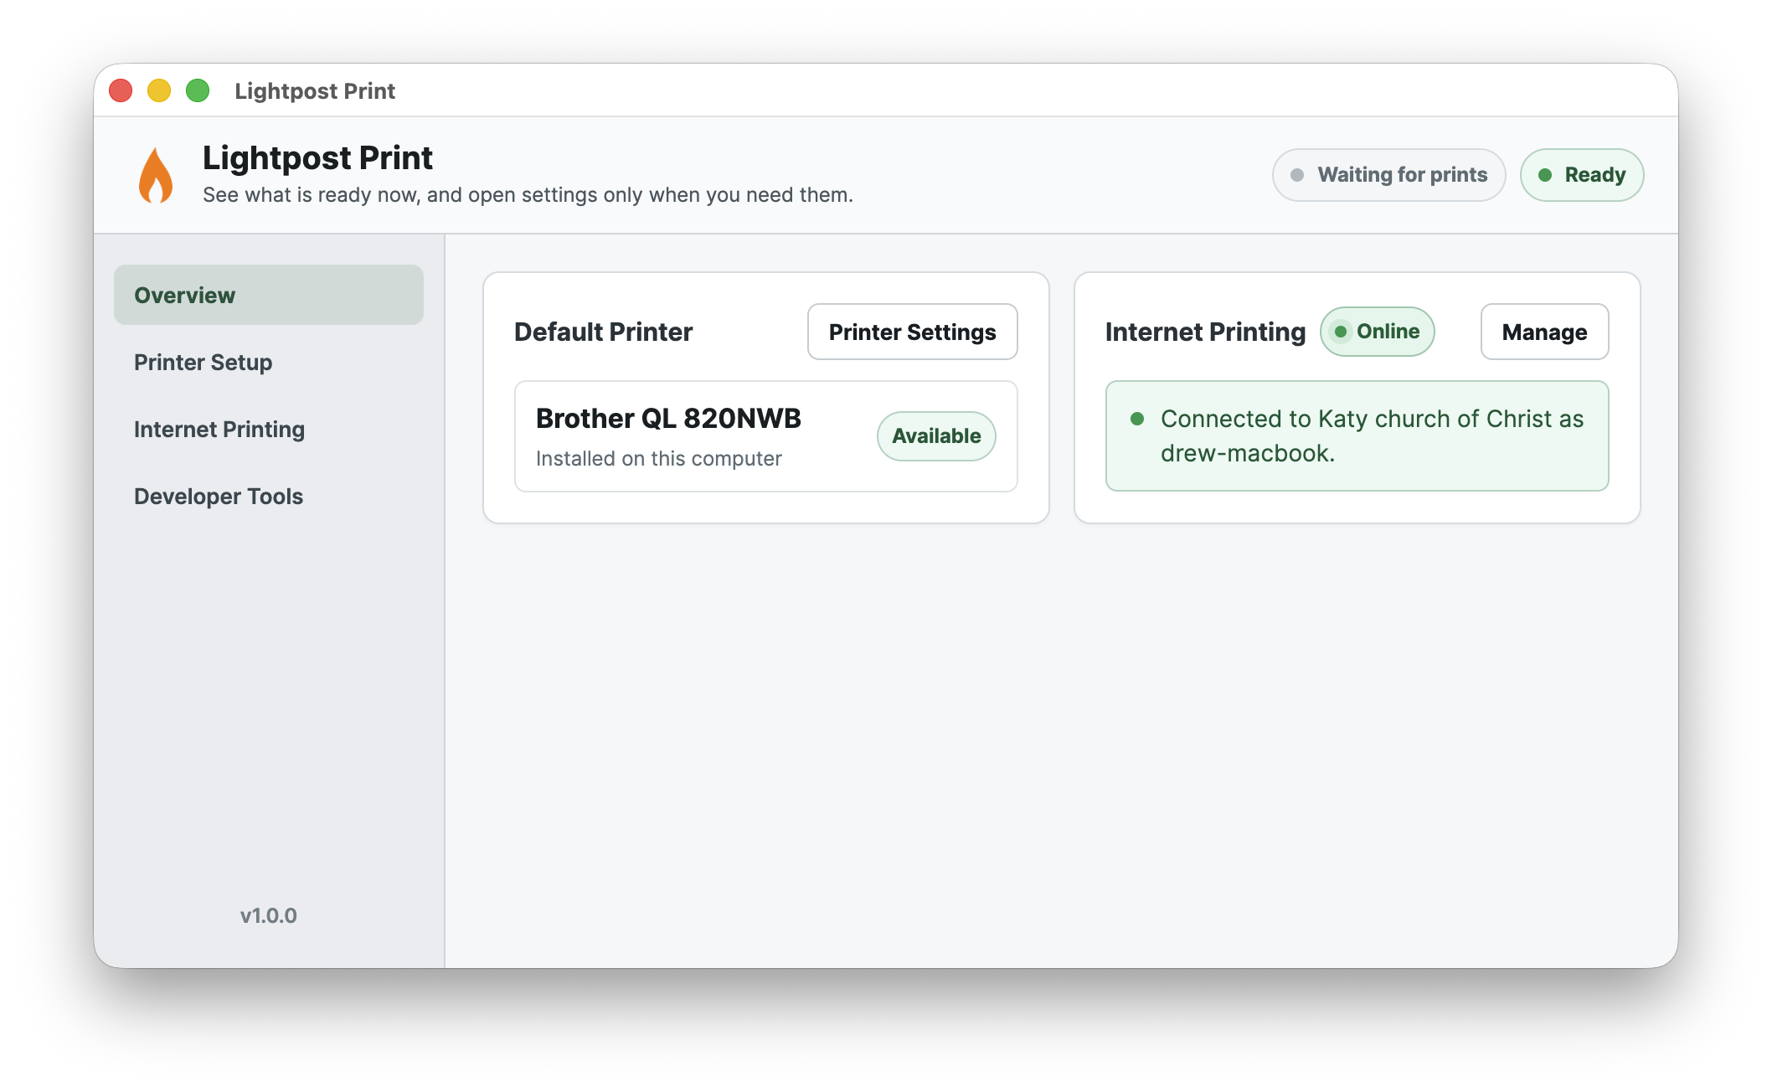Image resolution: width=1772 pixels, height=1092 pixels.
Task: Open Printer Settings button
Action: (912, 332)
